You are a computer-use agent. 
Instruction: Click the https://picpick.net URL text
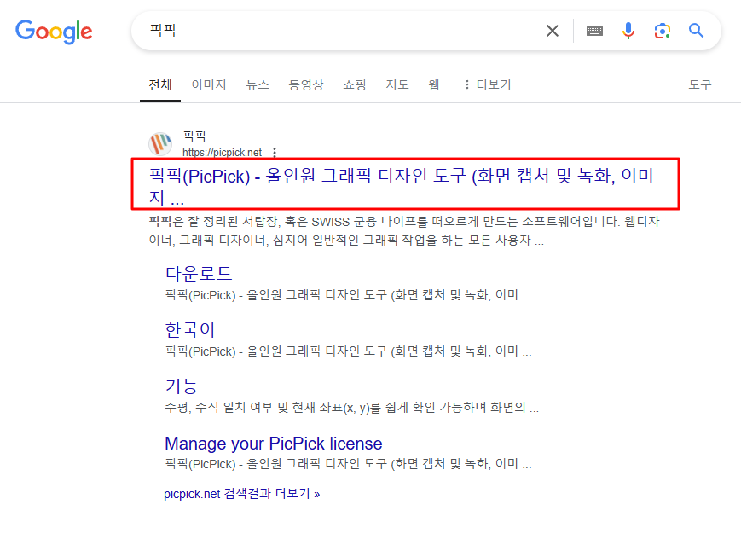tap(222, 152)
